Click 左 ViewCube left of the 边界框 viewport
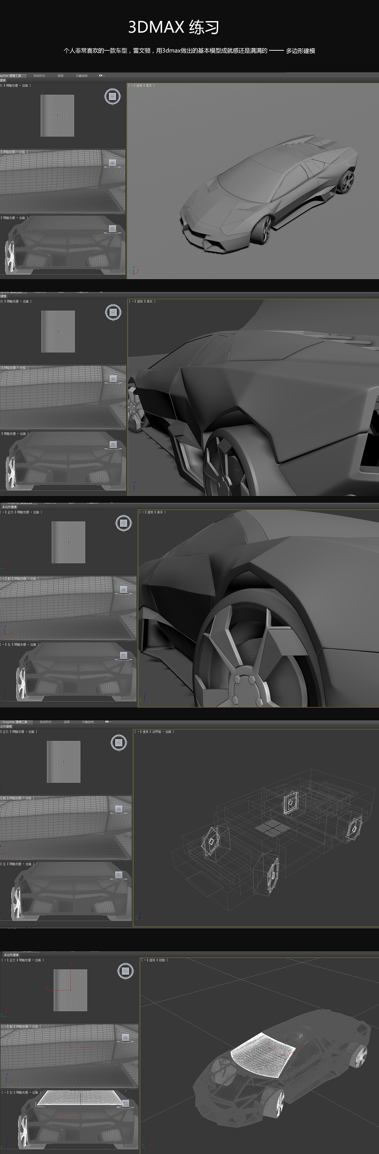Screen dimensions: 379x1154 (118, 875)
